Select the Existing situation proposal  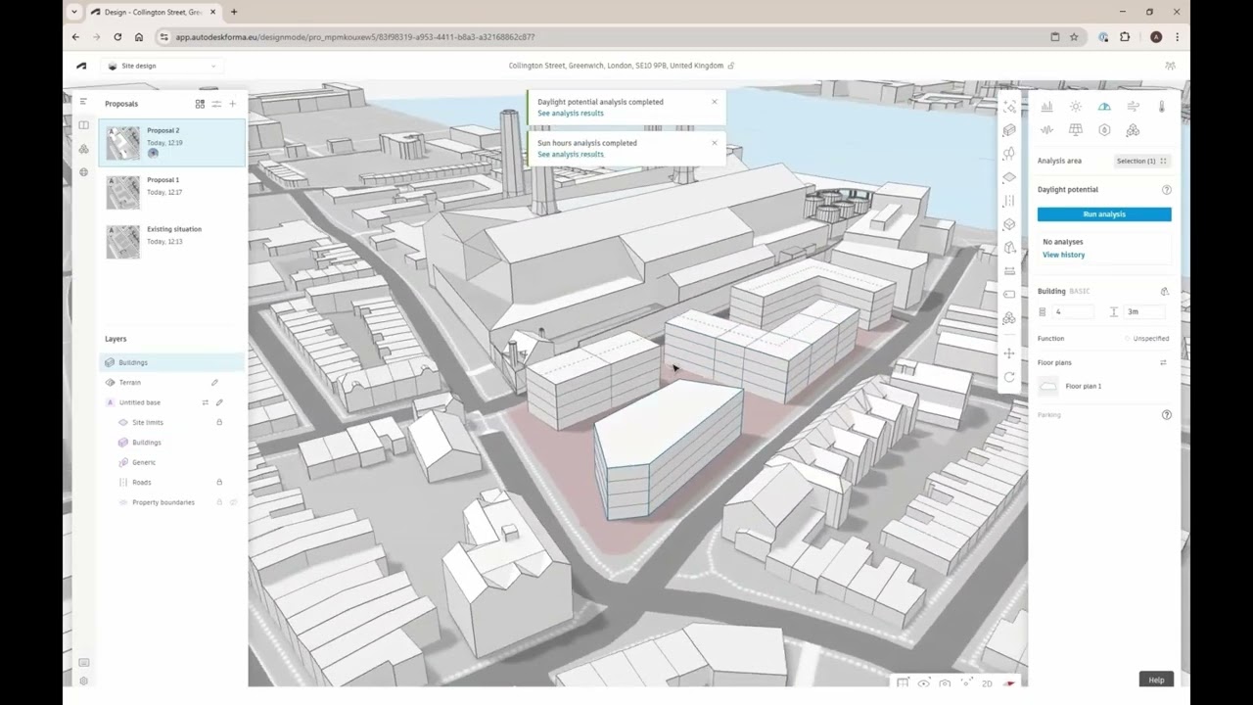tap(172, 240)
